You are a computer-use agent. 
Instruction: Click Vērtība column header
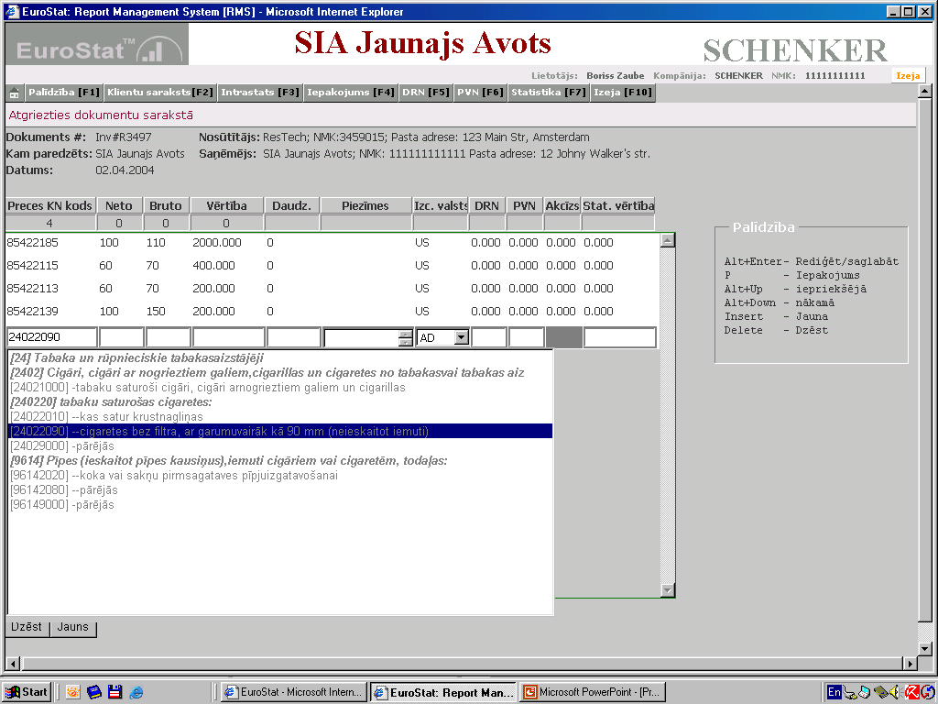(227, 205)
